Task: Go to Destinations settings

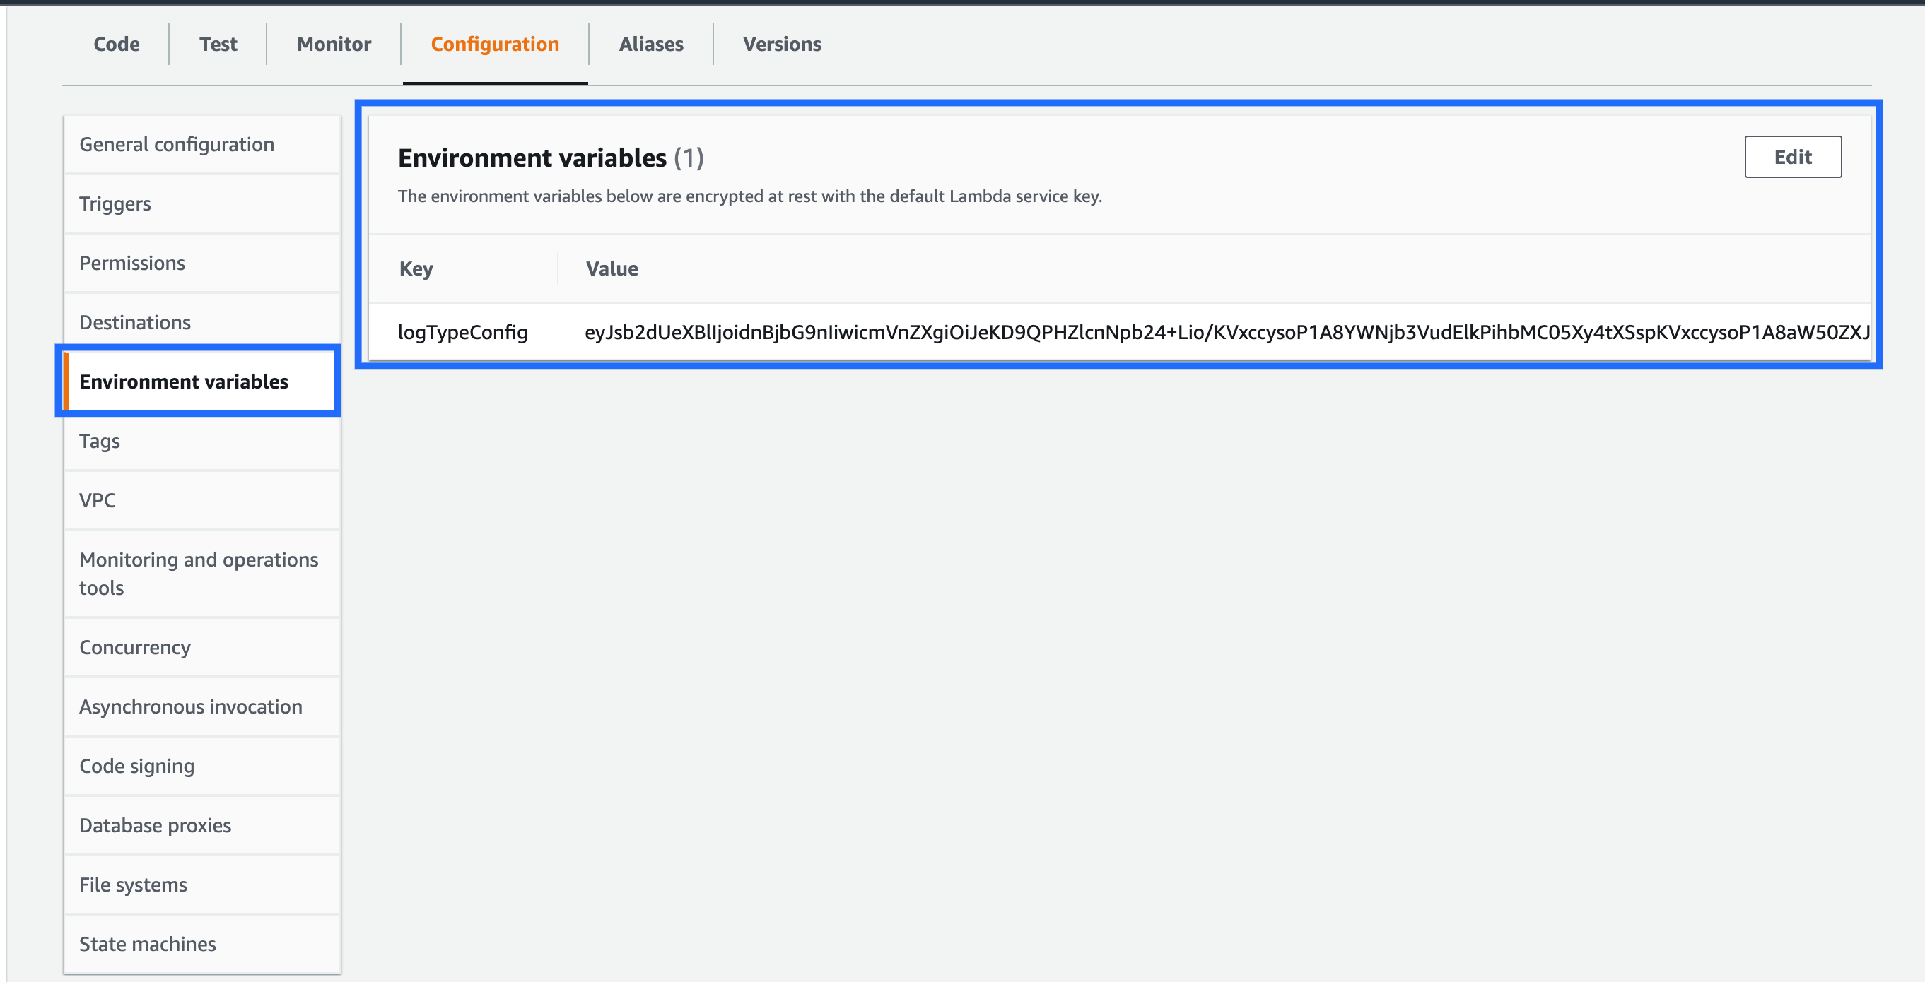Action: point(135,322)
